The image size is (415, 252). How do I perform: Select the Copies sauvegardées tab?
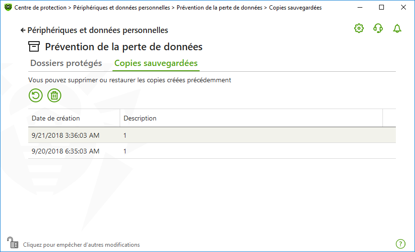[x=156, y=63]
